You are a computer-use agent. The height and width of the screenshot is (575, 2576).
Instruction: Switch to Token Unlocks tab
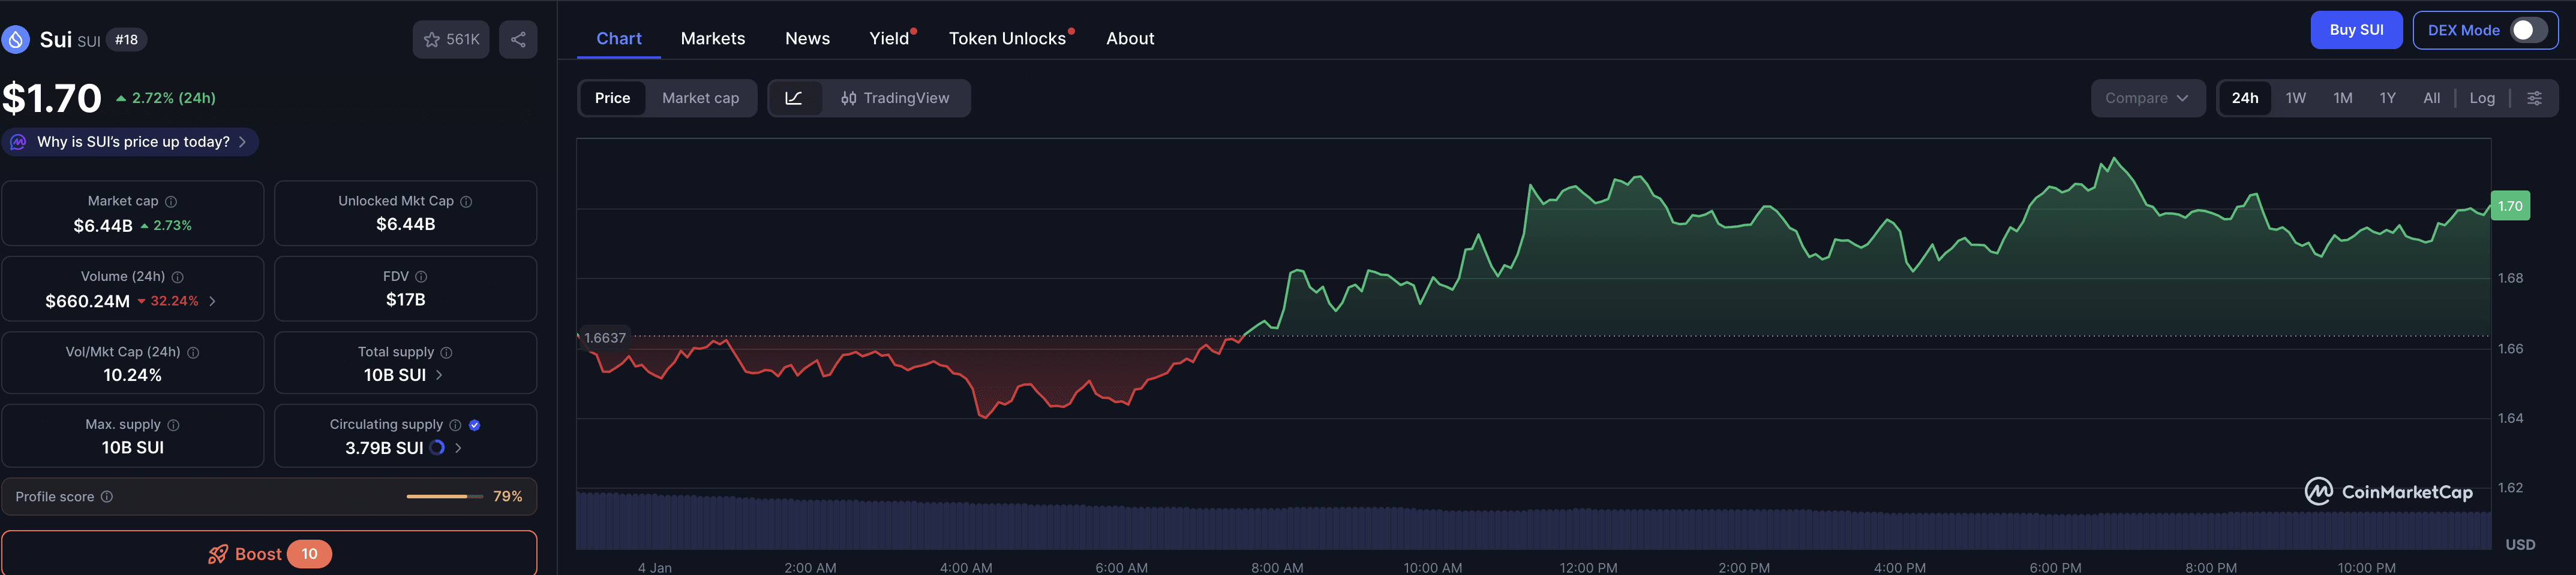pos(1007,39)
